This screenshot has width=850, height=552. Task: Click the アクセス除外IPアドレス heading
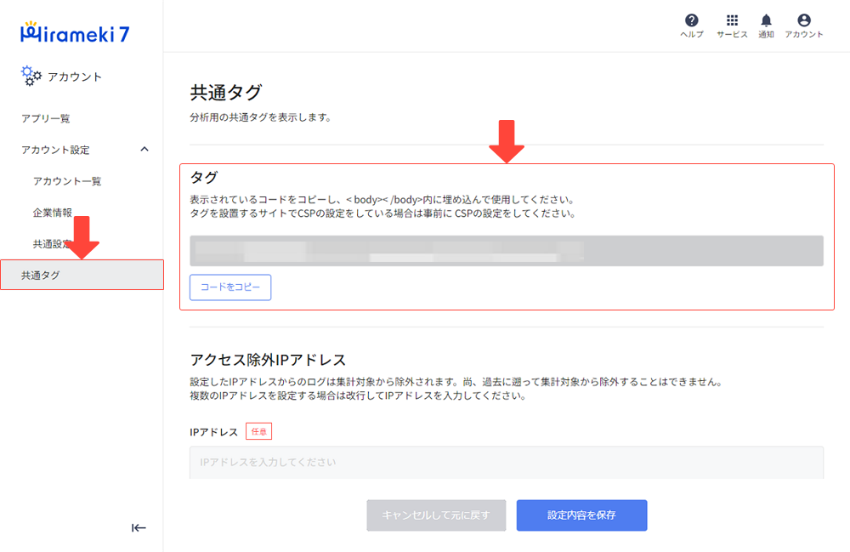(x=268, y=360)
